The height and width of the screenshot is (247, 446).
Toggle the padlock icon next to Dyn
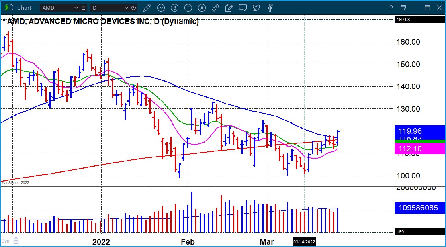point(16,241)
